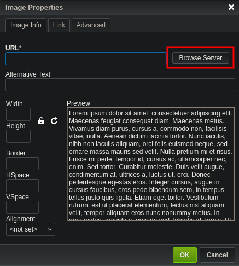Screen dimensions: 239x266
Task: Confirm with the green OK button
Action: (185, 255)
